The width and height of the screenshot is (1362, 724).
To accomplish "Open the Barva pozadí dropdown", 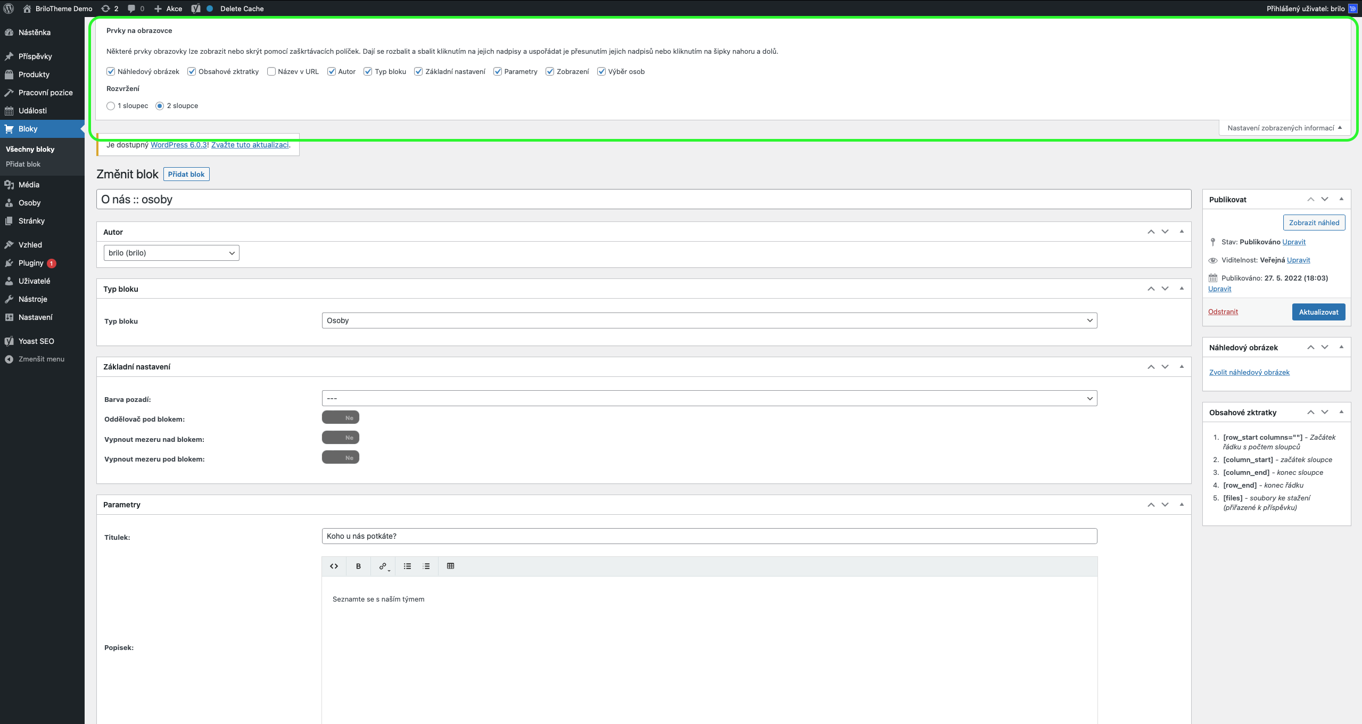I will point(709,398).
